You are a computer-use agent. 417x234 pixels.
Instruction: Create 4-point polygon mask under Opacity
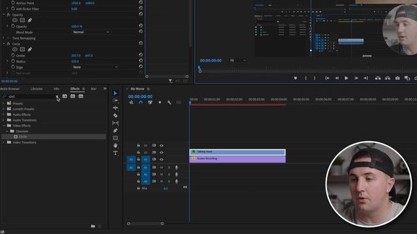coord(22,20)
